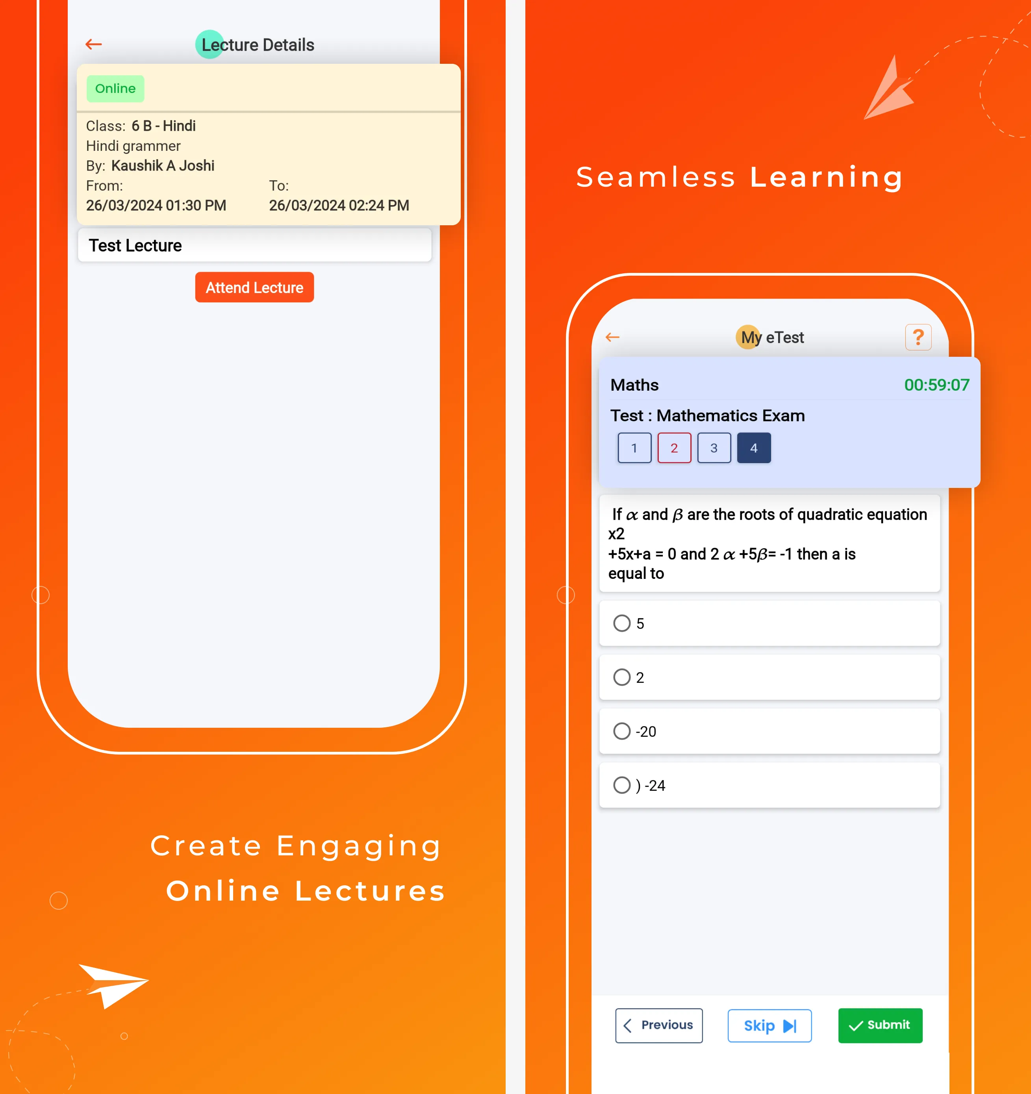
Task: Click the back arrow icon in Lecture Details
Action: click(x=95, y=44)
